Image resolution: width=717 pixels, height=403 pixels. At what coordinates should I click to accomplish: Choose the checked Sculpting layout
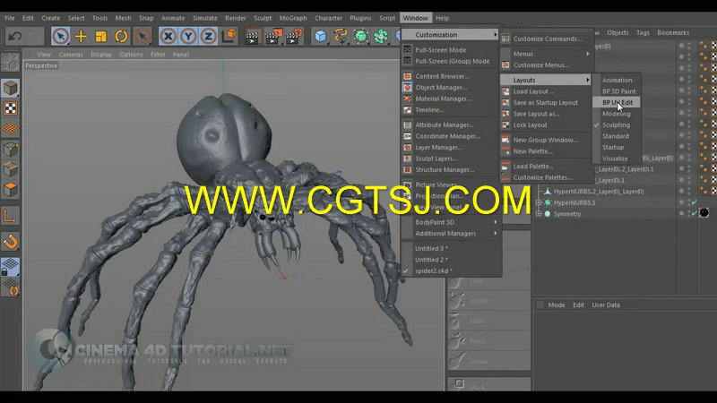(617, 124)
